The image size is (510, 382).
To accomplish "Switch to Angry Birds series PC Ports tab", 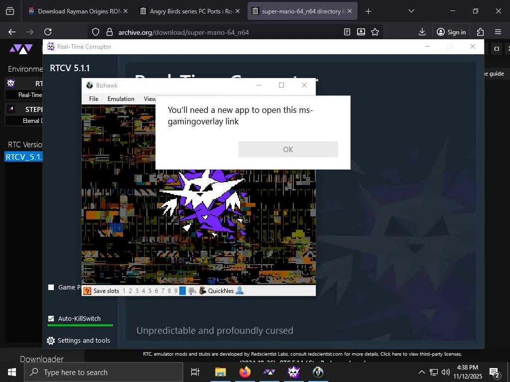I will (x=190, y=11).
